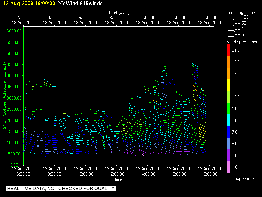Viewport: 262px width, 197px height.
Task: Click the bottom 'time' axis title
Action: [118, 179]
